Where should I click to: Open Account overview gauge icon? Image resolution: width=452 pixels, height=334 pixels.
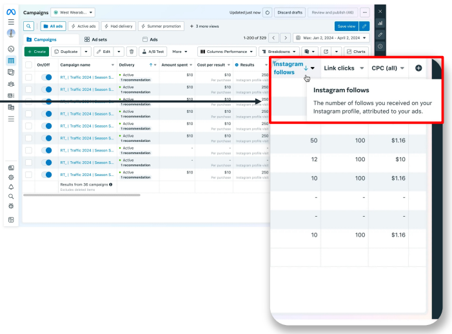[x=11, y=49]
